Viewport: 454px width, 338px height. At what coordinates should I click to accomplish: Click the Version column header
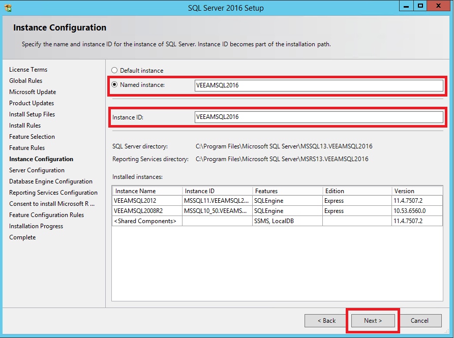(x=417, y=191)
